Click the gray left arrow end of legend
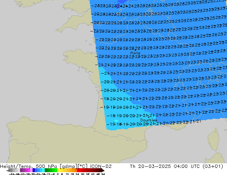 point(8,170)
